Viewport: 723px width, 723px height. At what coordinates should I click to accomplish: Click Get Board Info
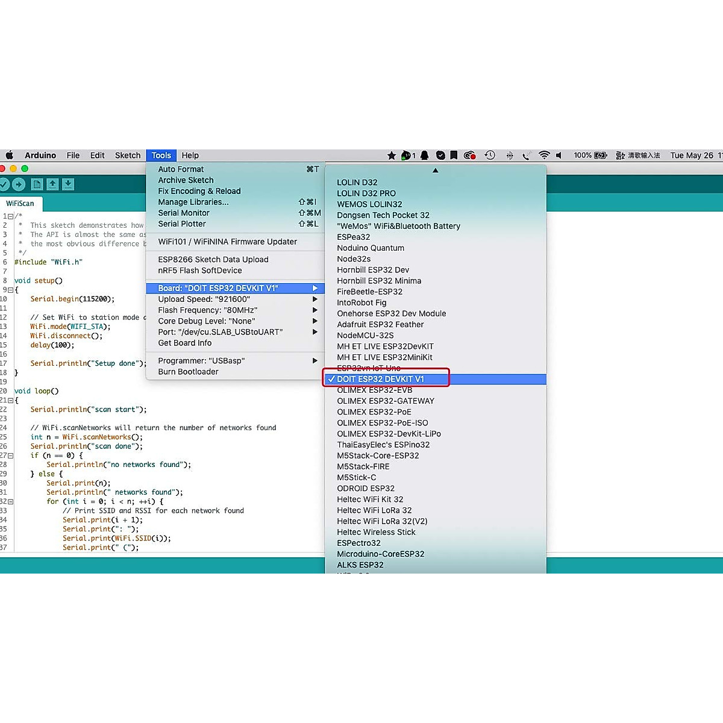[x=185, y=343]
